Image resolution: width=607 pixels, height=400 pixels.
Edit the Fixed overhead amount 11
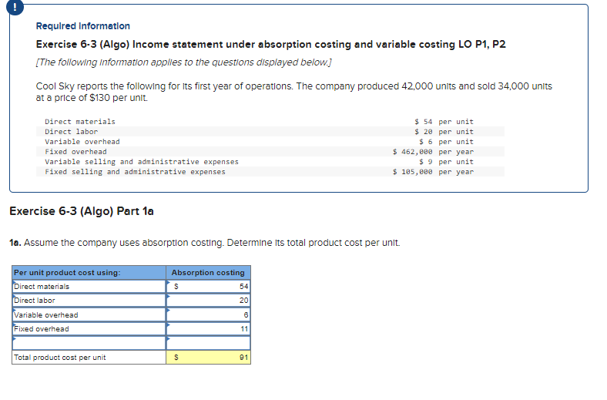[x=209, y=329]
